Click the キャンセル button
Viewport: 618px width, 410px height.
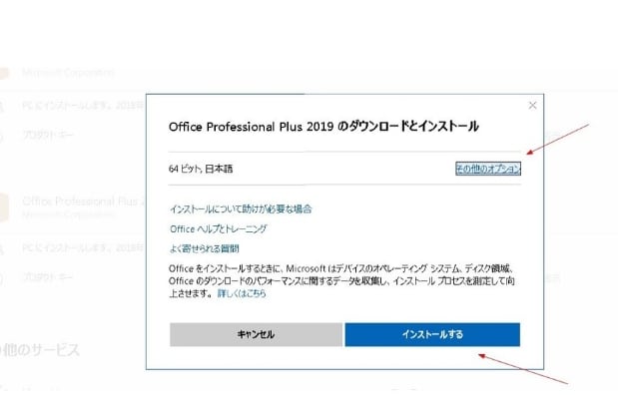click(257, 334)
